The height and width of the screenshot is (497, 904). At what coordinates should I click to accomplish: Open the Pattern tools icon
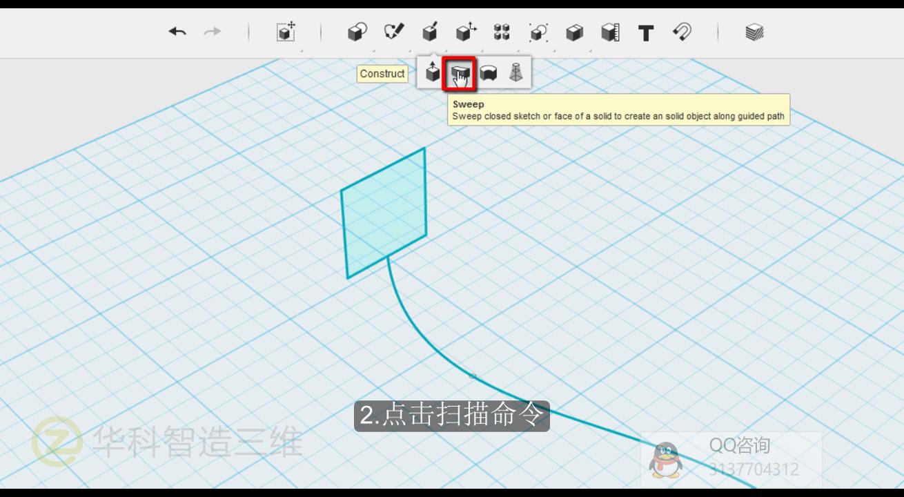pos(502,32)
